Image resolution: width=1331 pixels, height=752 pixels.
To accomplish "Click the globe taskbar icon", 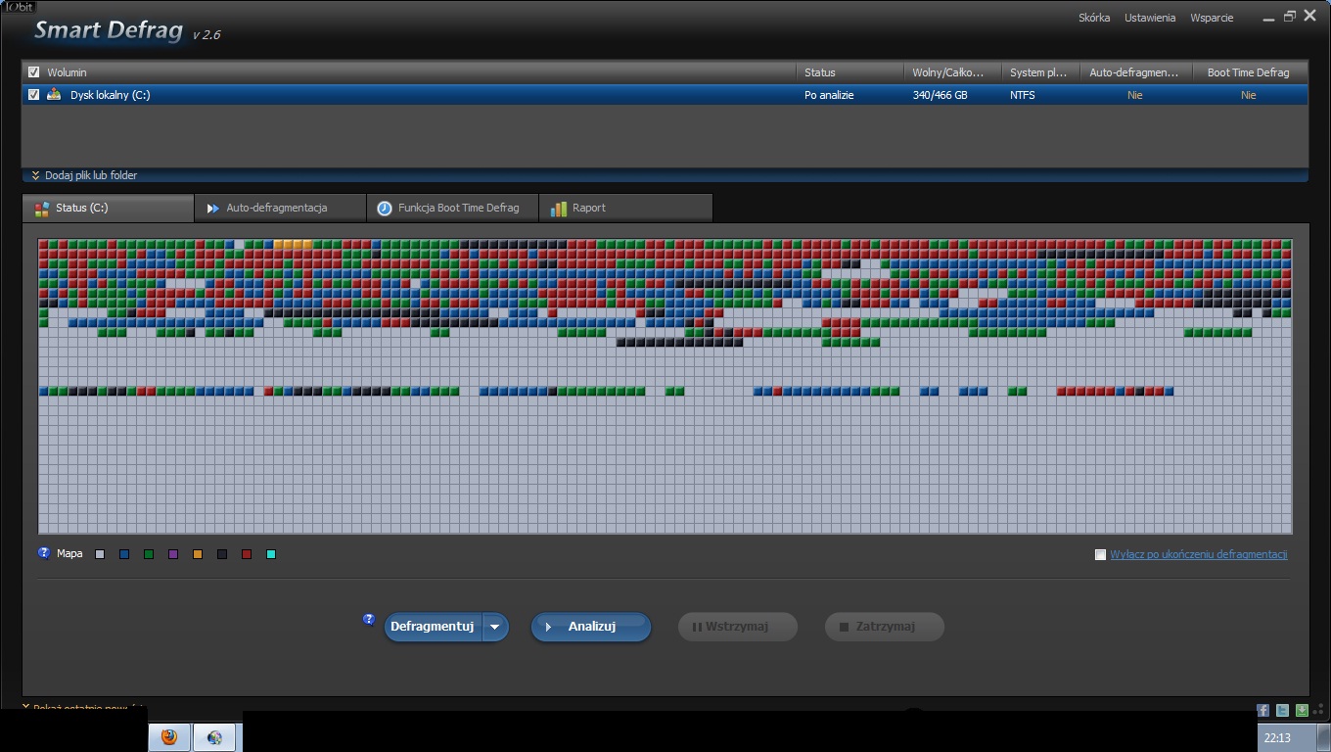I will pos(214,737).
